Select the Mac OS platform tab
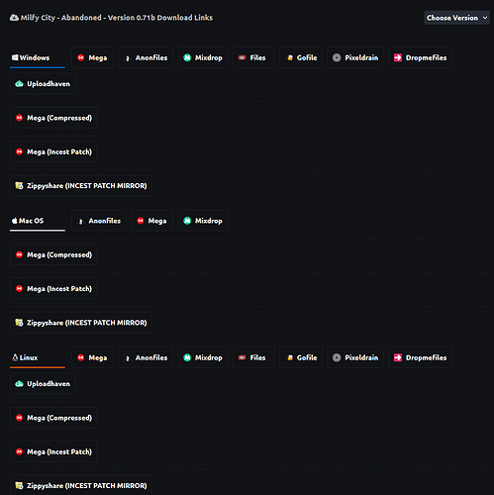 tap(38, 221)
